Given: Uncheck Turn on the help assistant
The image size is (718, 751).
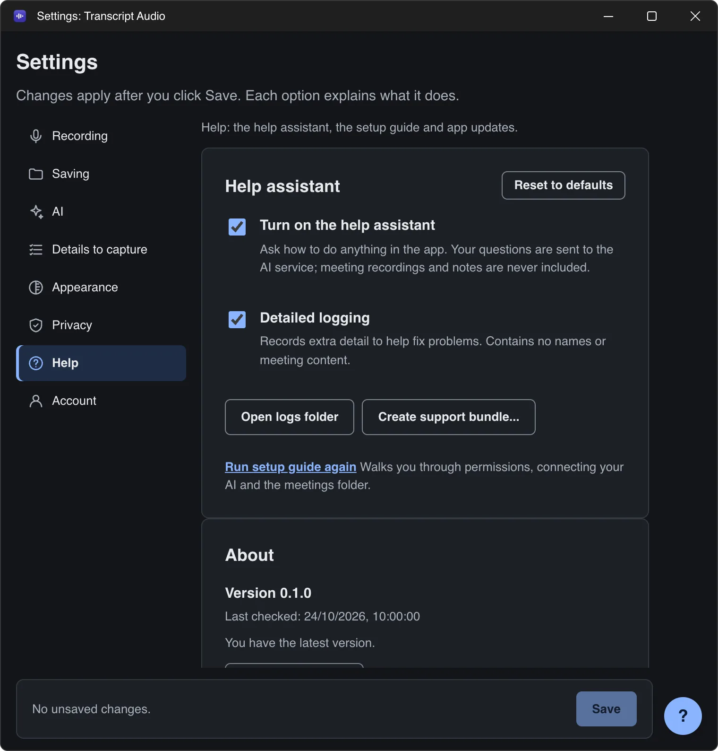Looking at the screenshot, I should (237, 227).
